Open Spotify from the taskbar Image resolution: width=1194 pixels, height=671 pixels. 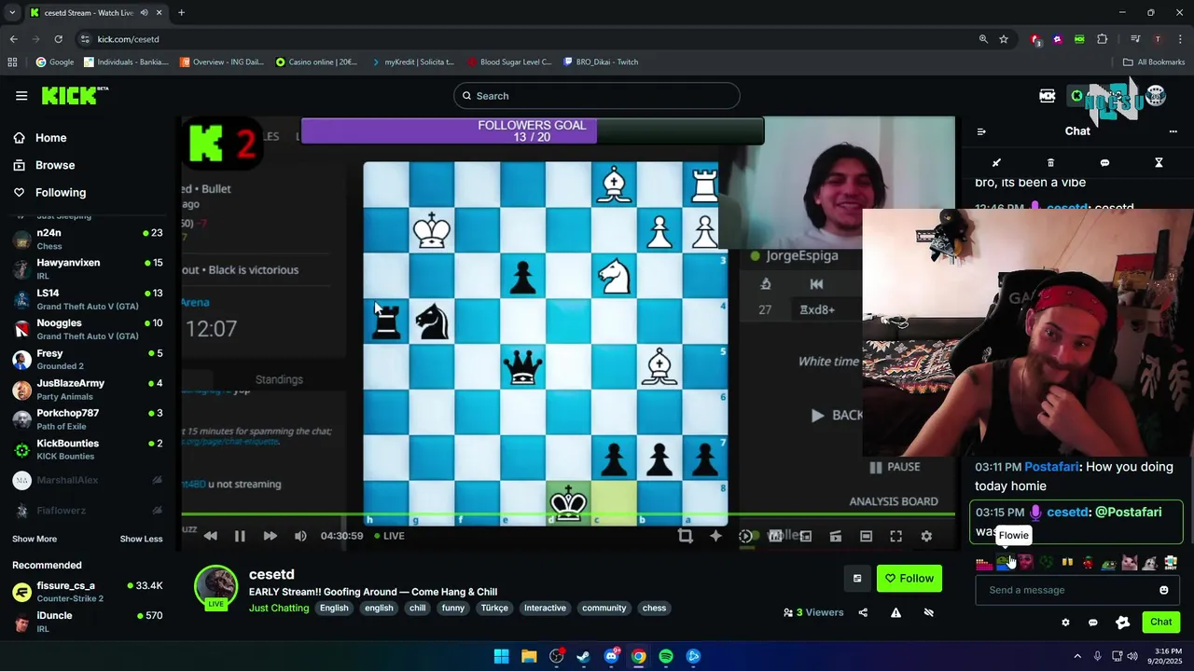666,656
